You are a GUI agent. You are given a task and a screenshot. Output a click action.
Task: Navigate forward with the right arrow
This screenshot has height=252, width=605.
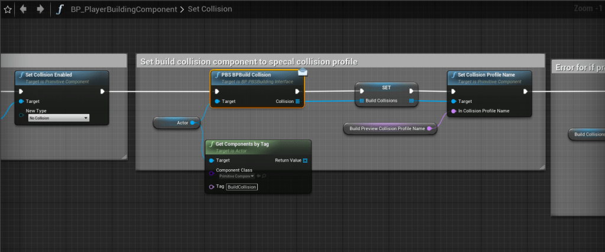(x=40, y=9)
